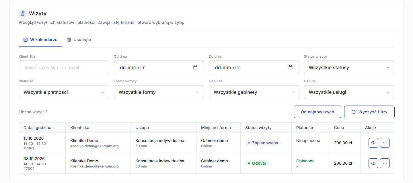Click the Wizyty clipboard icon in header
The width and height of the screenshot is (413, 183).
point(23,13)
